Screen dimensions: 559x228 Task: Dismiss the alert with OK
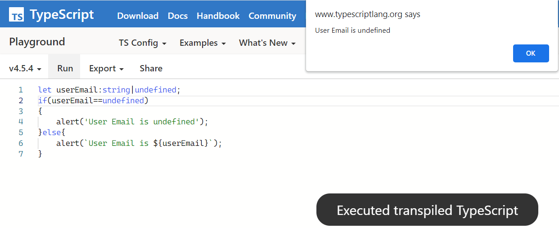(531, 53)
